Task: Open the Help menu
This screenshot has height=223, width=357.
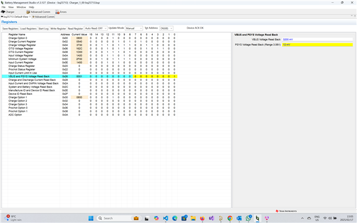Action: pos(31,7)
